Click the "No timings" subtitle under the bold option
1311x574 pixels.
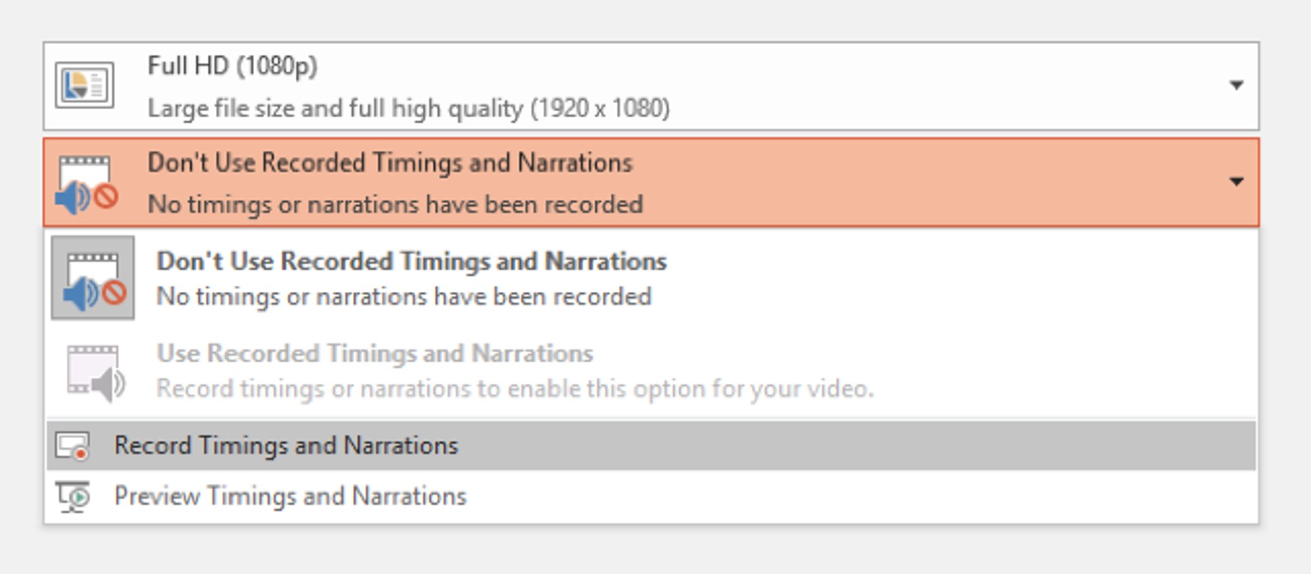pyautogui.click(x=404, y=297)
